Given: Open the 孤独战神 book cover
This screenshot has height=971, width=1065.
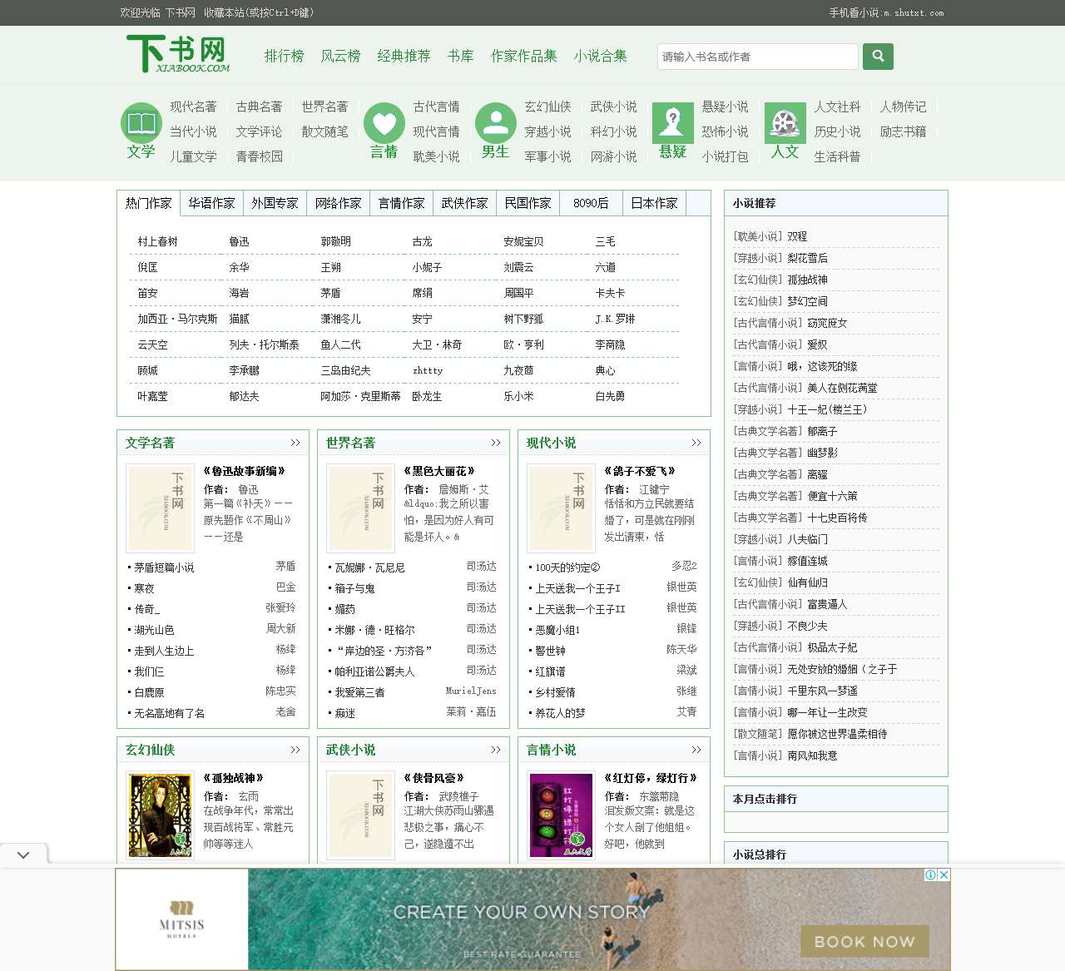Looking at the screenshot, I should pyautogui.click(x=160, y=815).
